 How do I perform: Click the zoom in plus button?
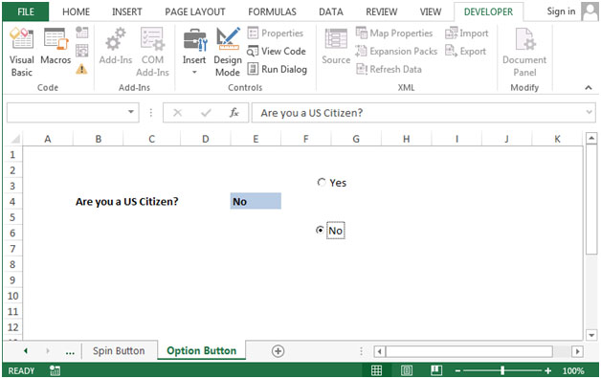pos(548,370)
